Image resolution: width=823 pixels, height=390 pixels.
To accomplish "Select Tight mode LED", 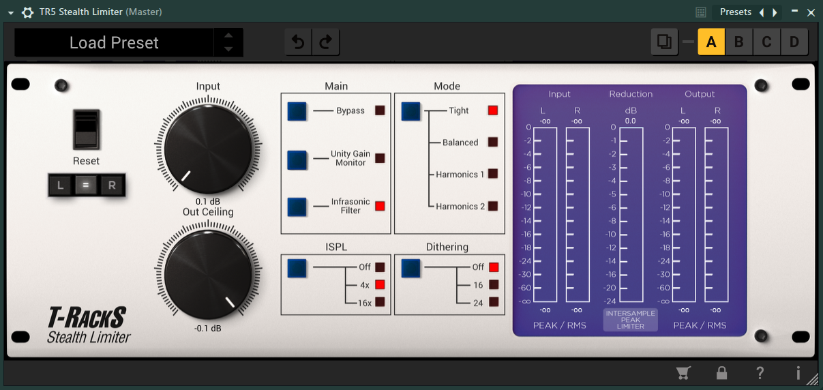I will coord(493,110).
